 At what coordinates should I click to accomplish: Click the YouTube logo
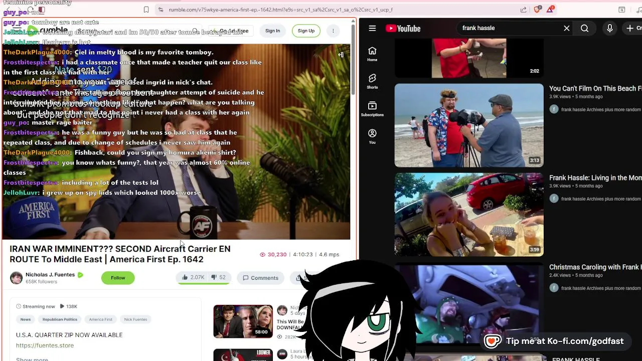pyautogui.click(x=403, y=29)
